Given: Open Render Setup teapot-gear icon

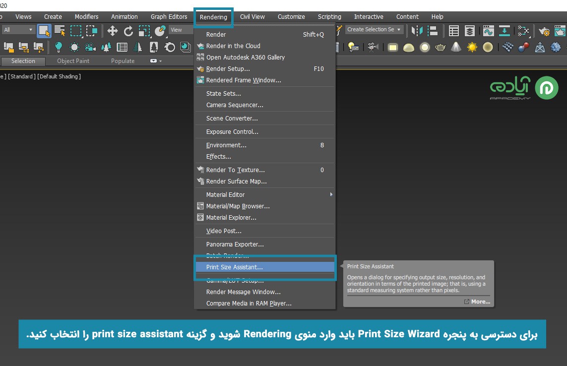Looking at the screenshot, I should [544, 31].
